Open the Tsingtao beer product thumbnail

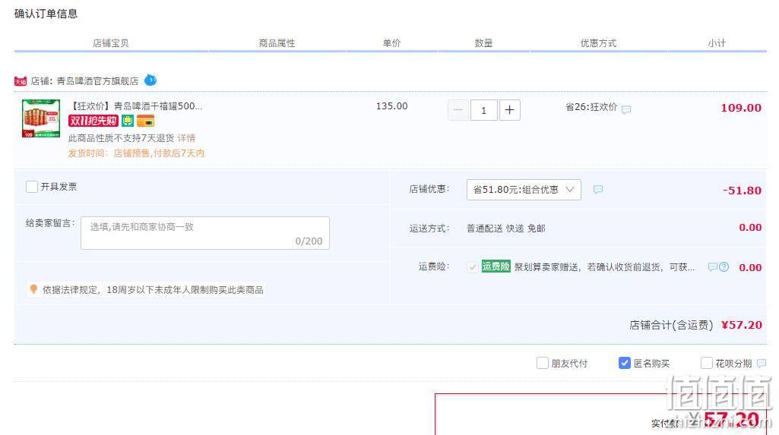pyautogui.click(x=41, y=118)
